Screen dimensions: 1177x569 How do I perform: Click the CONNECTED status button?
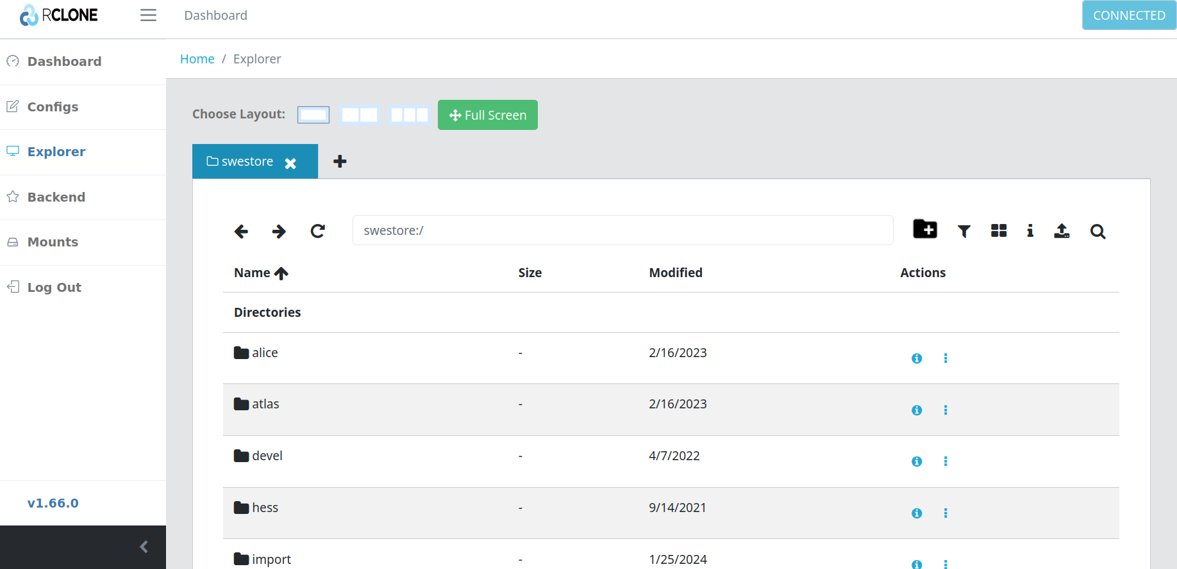(x=1129, y=15)
